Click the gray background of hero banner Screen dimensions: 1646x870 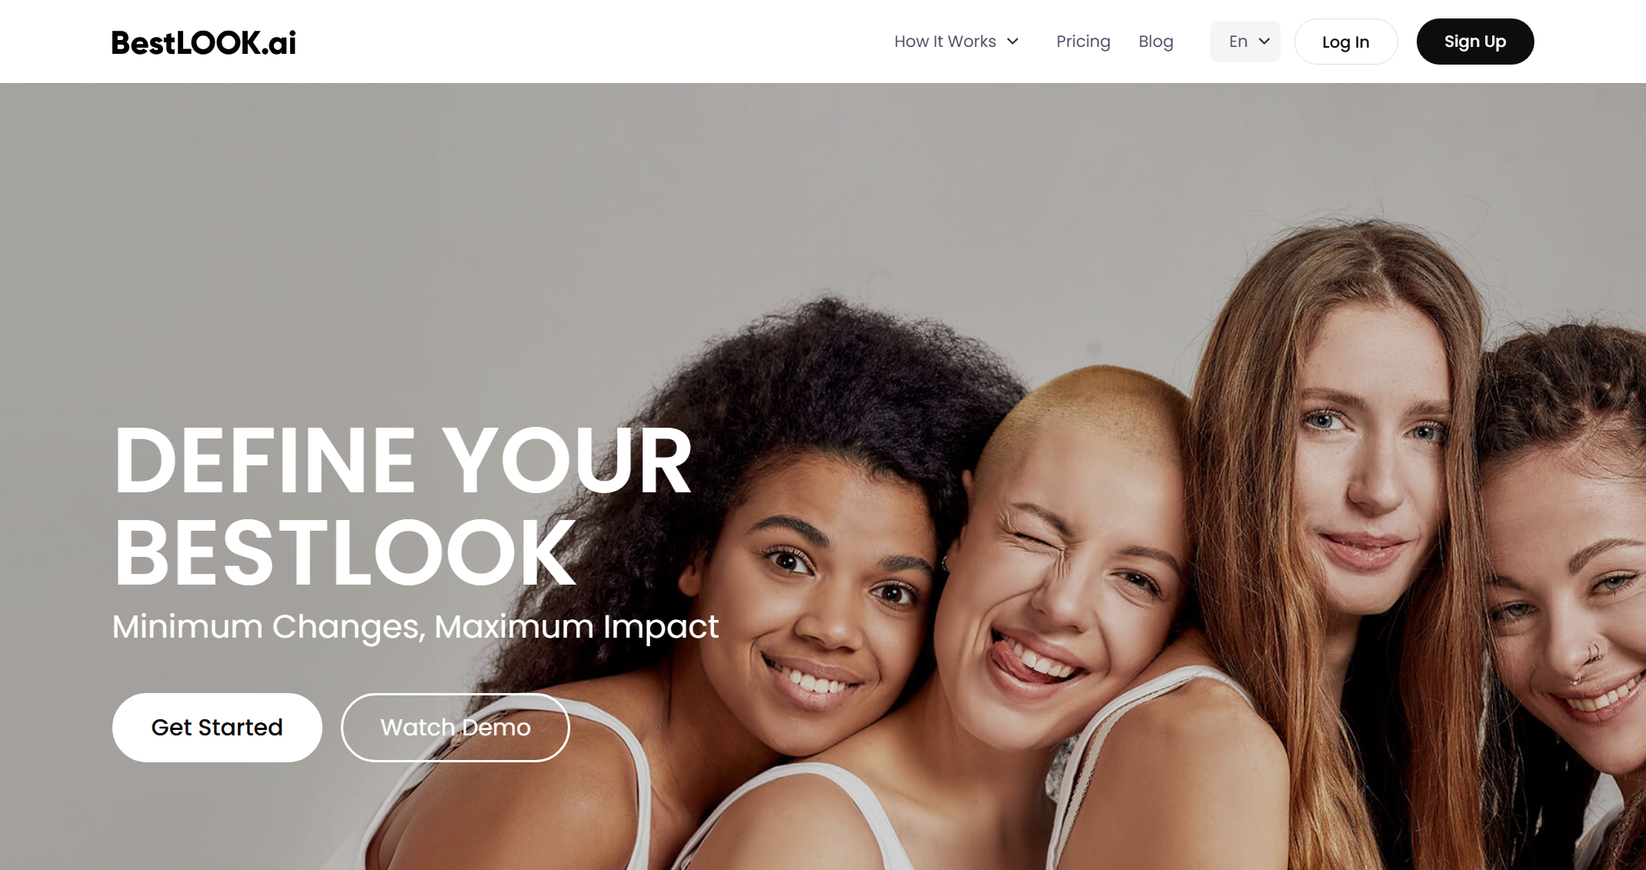point(385,231)
